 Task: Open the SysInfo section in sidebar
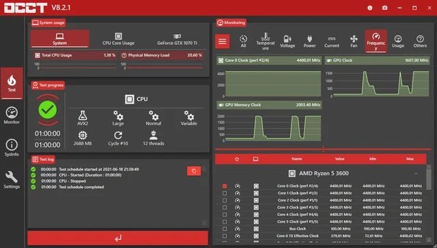pos(12,148)
